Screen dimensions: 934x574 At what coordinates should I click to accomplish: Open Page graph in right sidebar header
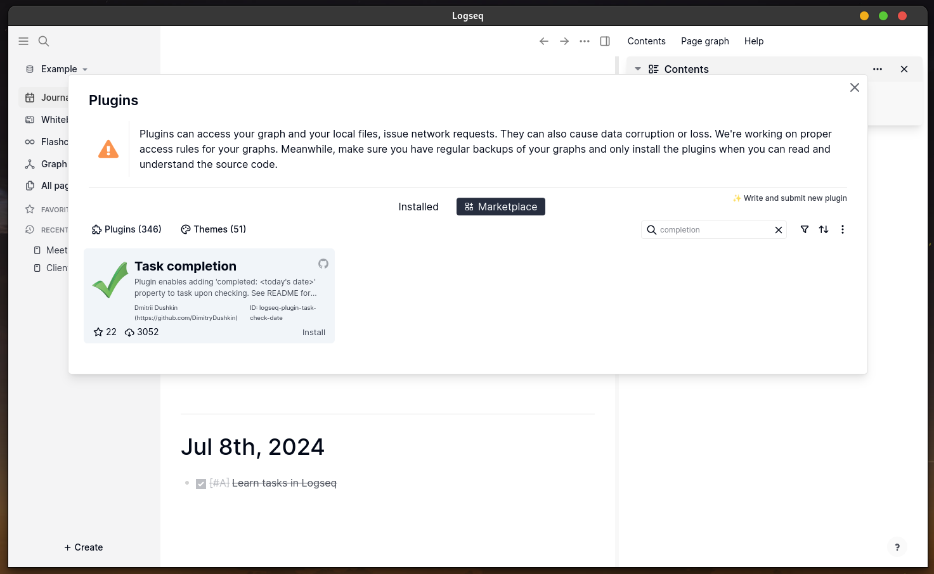(x=705, y=41)
